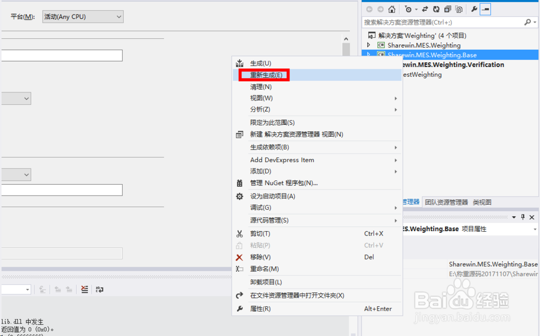
Task: Choose 属性(R) Properties menu item
Action: [x=317, y=309]
